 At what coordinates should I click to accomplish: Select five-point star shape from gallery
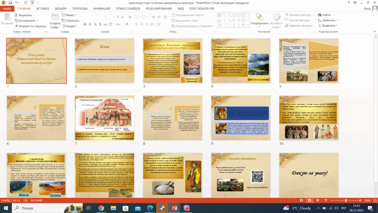243,25
